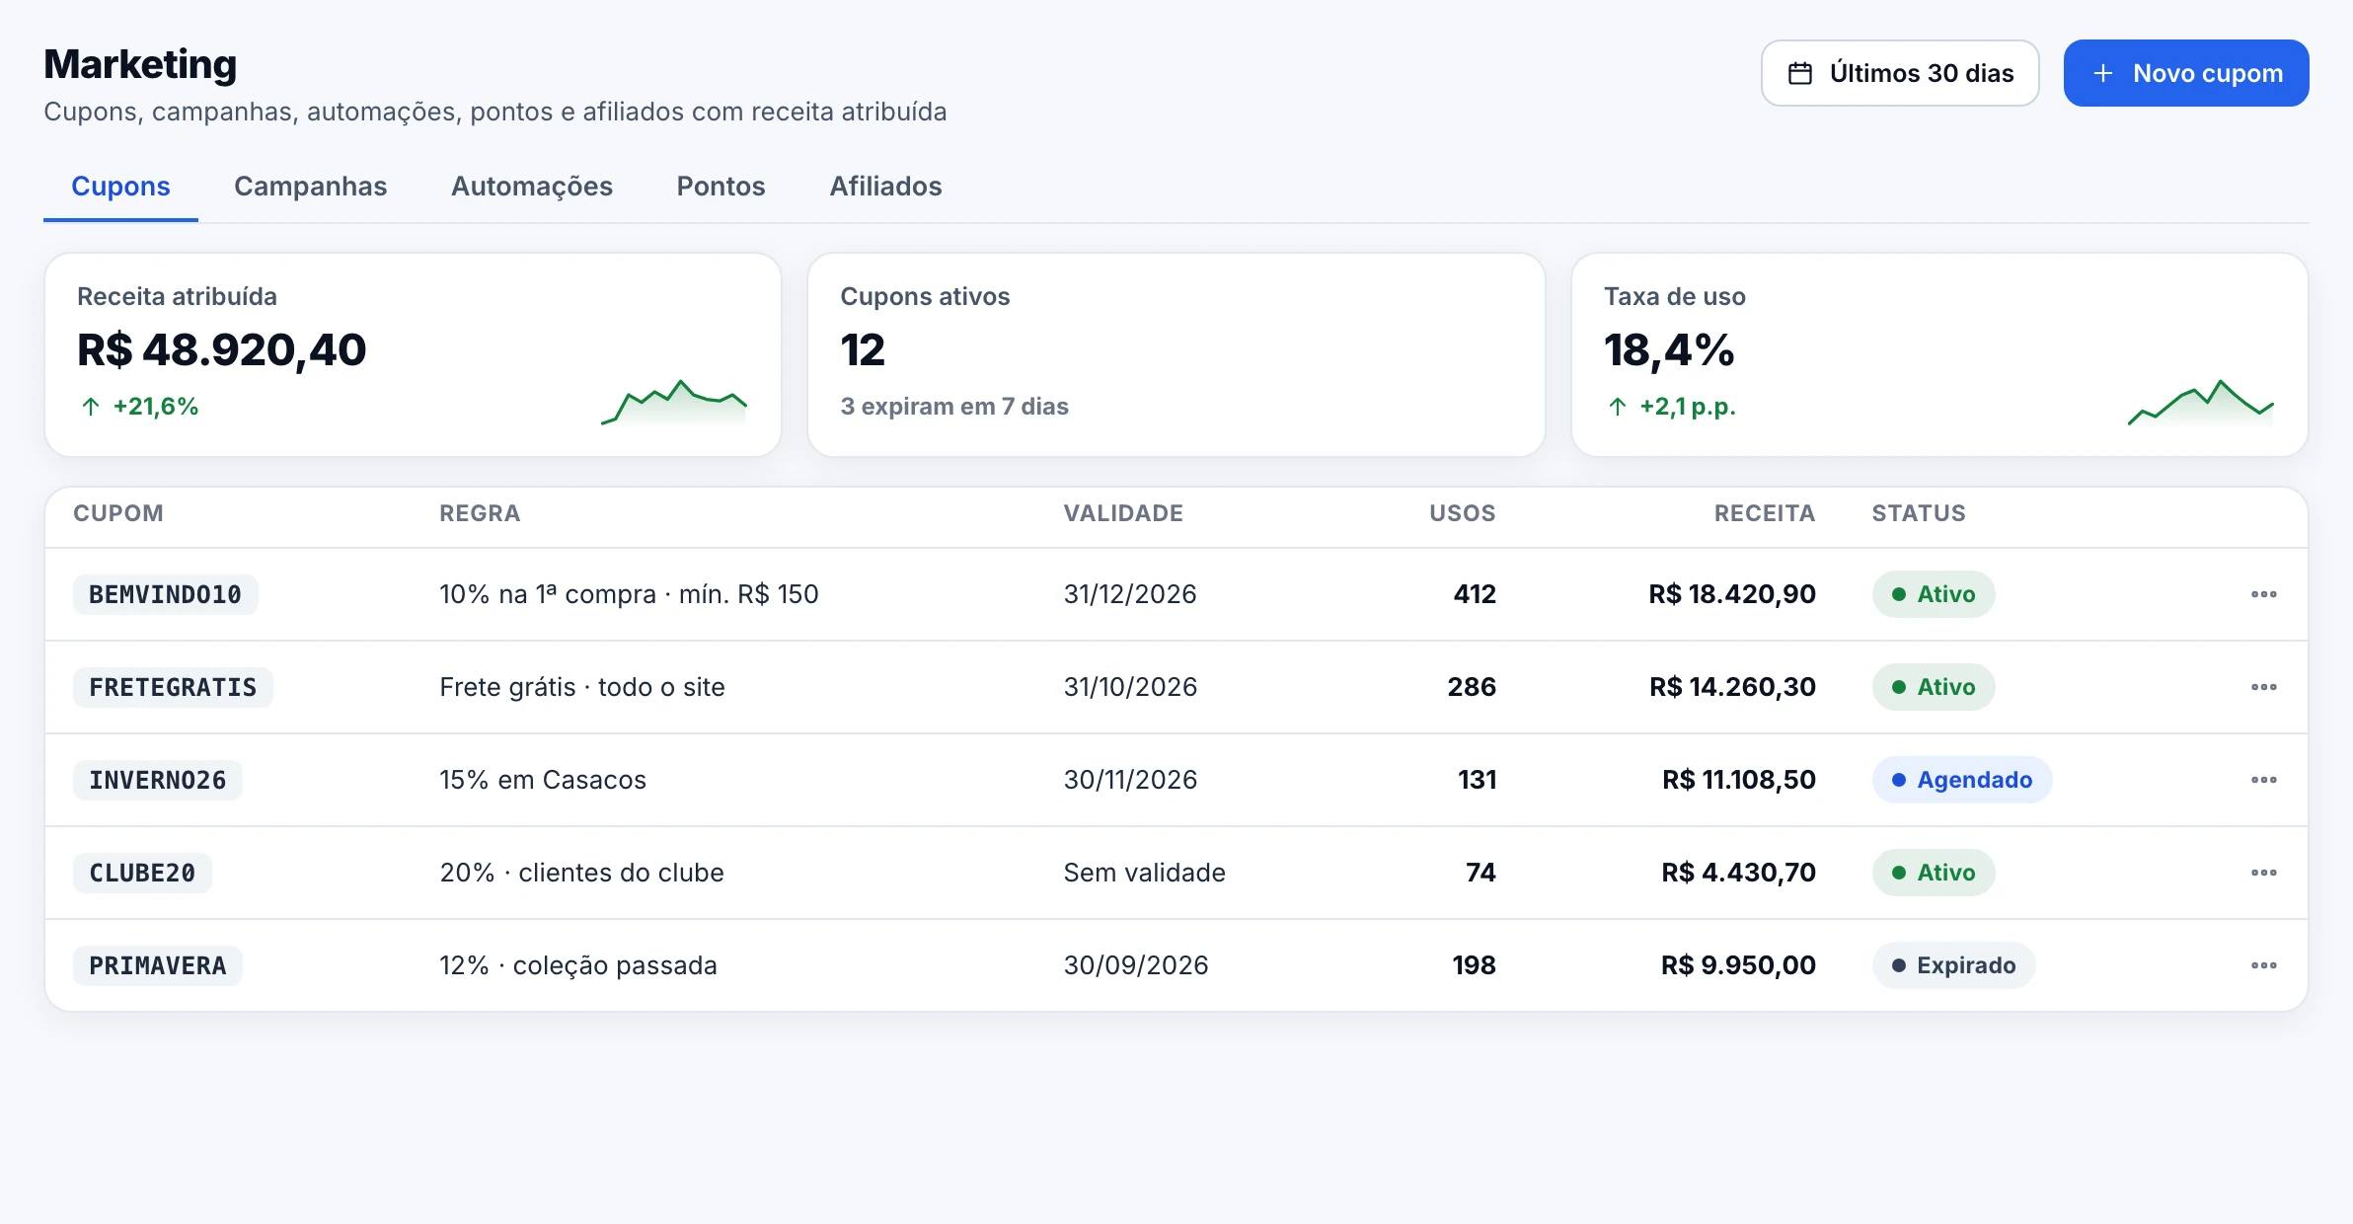This screenshot has width=2353, height=1224.
Task: Click the R$ 18.420,90 revenue value
Action: click(1731, 594)
